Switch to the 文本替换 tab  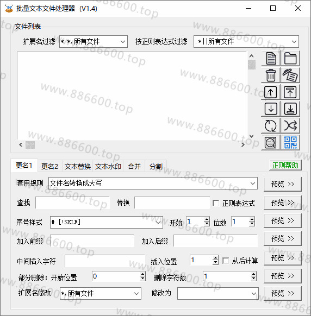[78, 167]
